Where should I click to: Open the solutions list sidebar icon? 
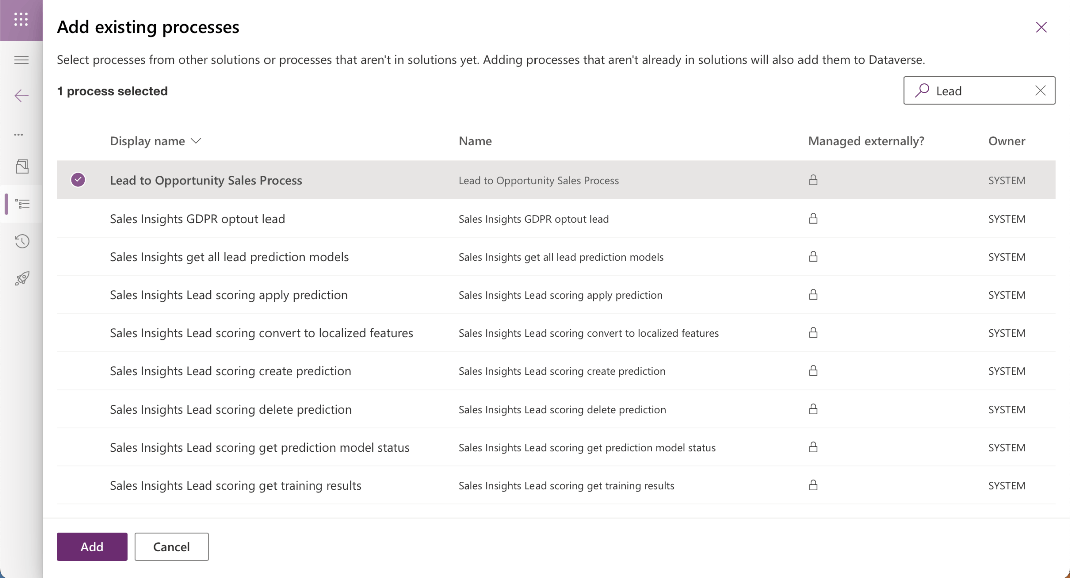[22, 166]
